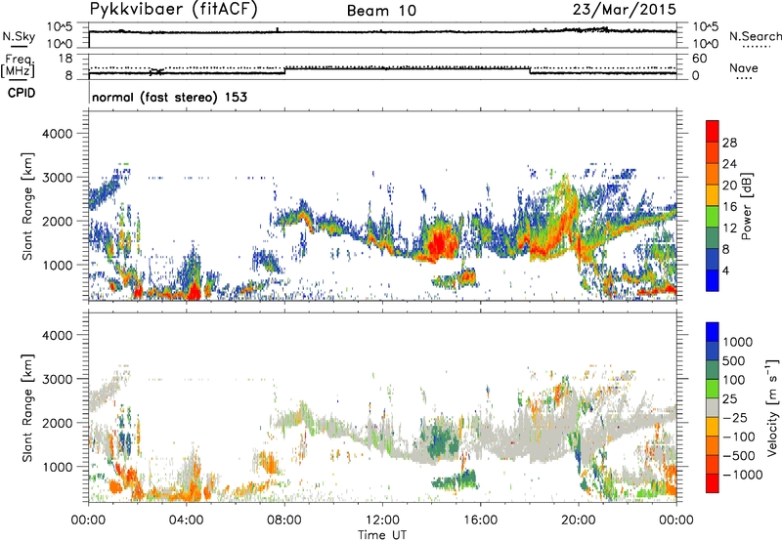Pick the red Power swatch above 28 dB
This screenshot has height=541, width=782.
click(713, 131)
